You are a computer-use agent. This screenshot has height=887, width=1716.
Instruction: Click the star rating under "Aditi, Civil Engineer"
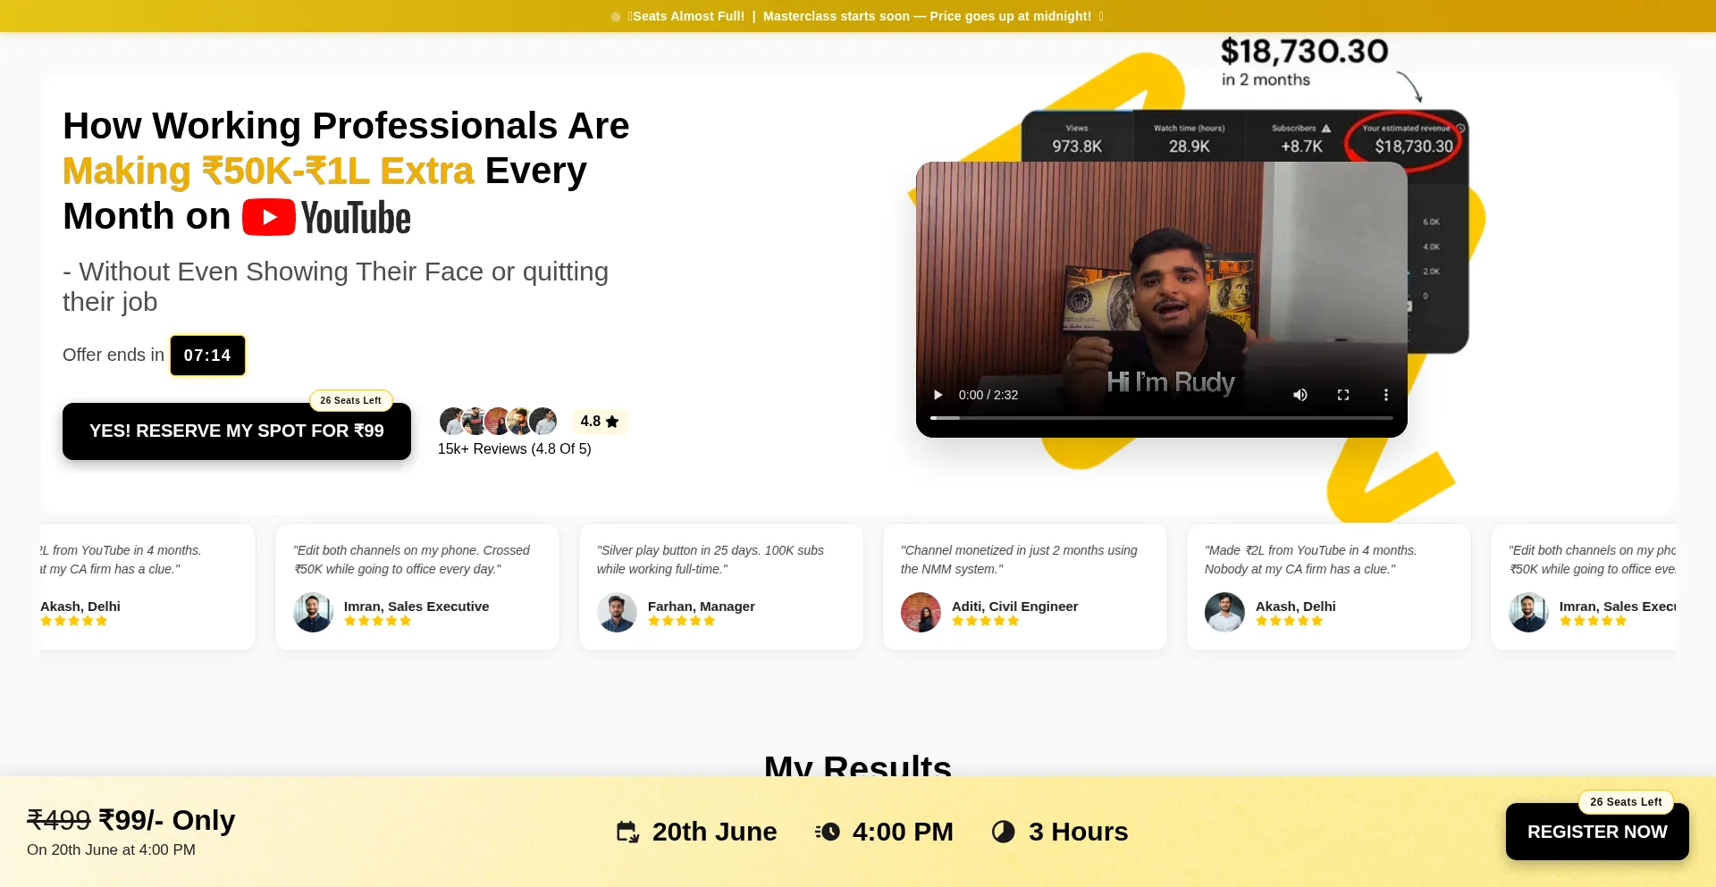[x=985, y=621]
